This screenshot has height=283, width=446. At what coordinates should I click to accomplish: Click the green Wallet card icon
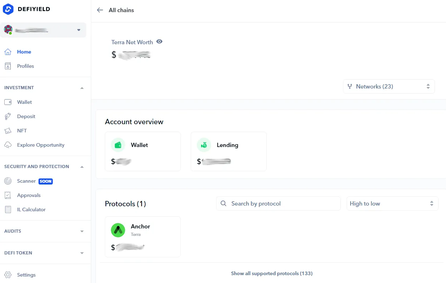click(x=118, y=145)
